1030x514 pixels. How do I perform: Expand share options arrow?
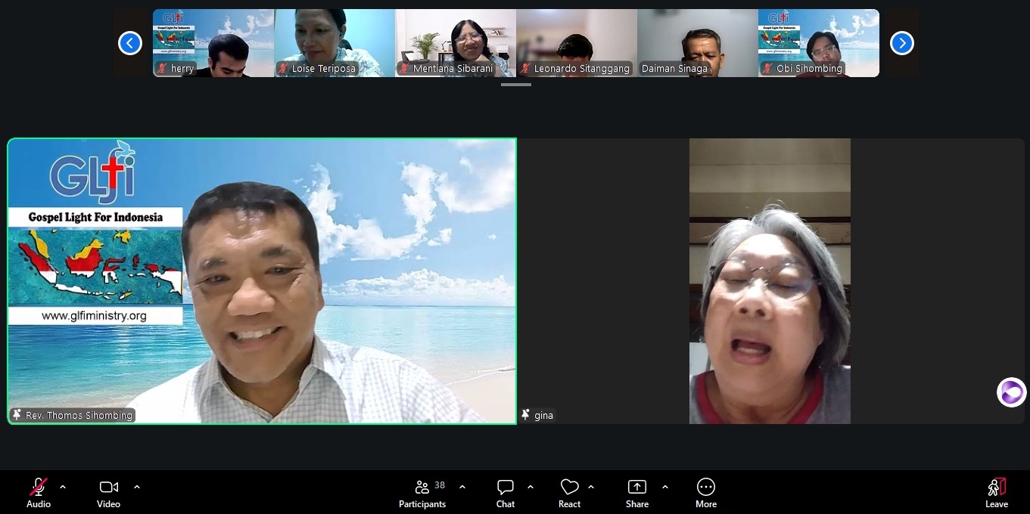pos(665,487)
